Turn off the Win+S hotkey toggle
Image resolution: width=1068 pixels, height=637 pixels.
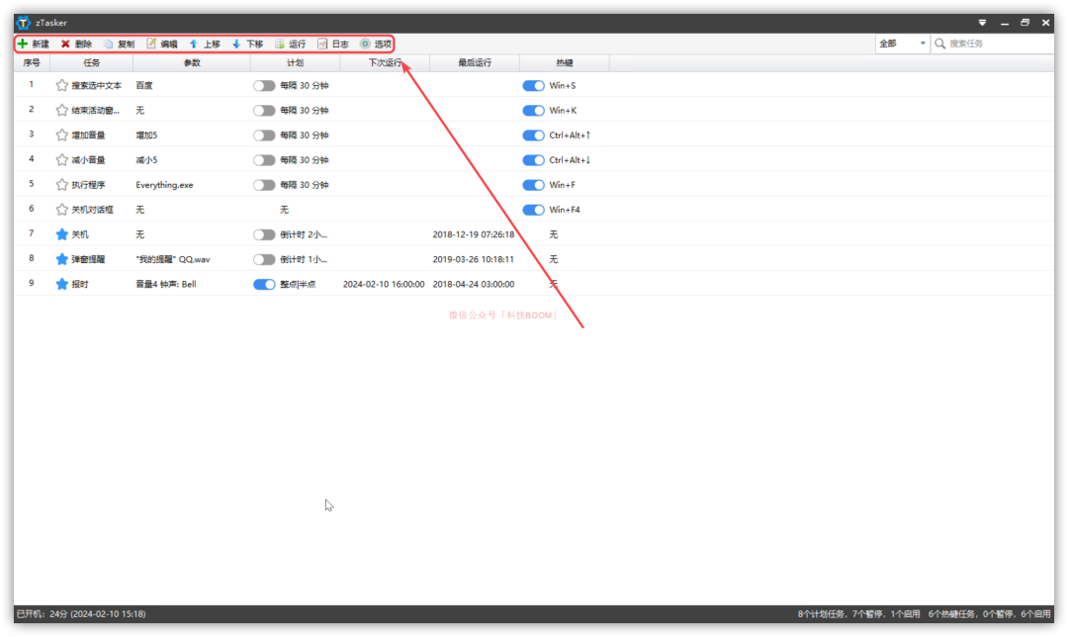[533, 85]
